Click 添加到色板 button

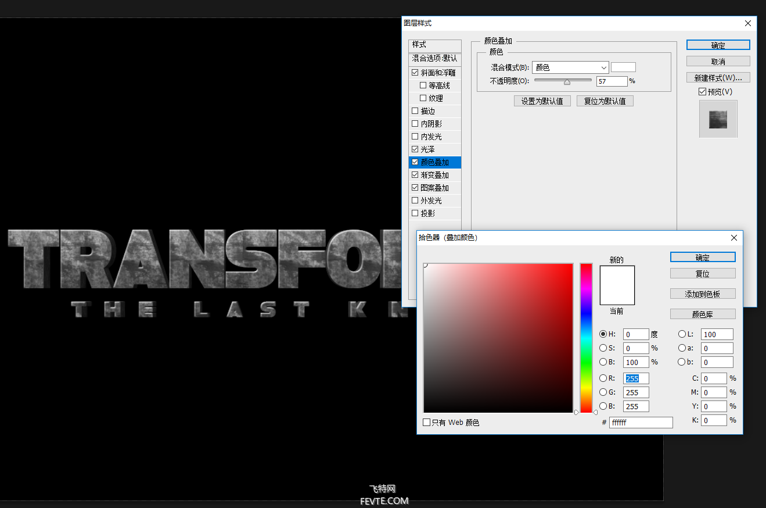click(703, 294)
